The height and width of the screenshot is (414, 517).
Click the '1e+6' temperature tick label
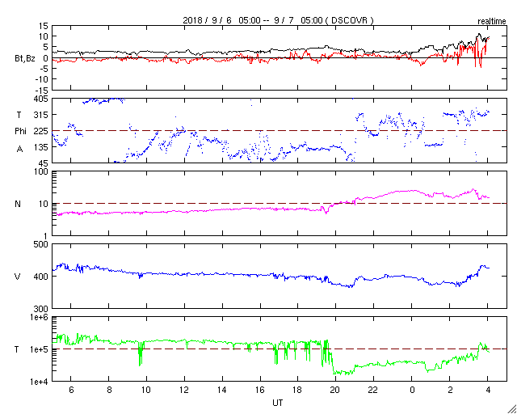(39, 317)
